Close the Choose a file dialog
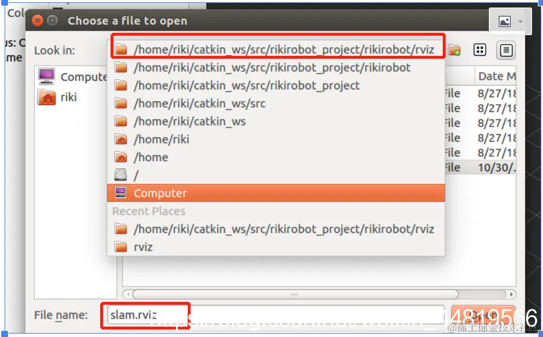 (x=37, y=20)
